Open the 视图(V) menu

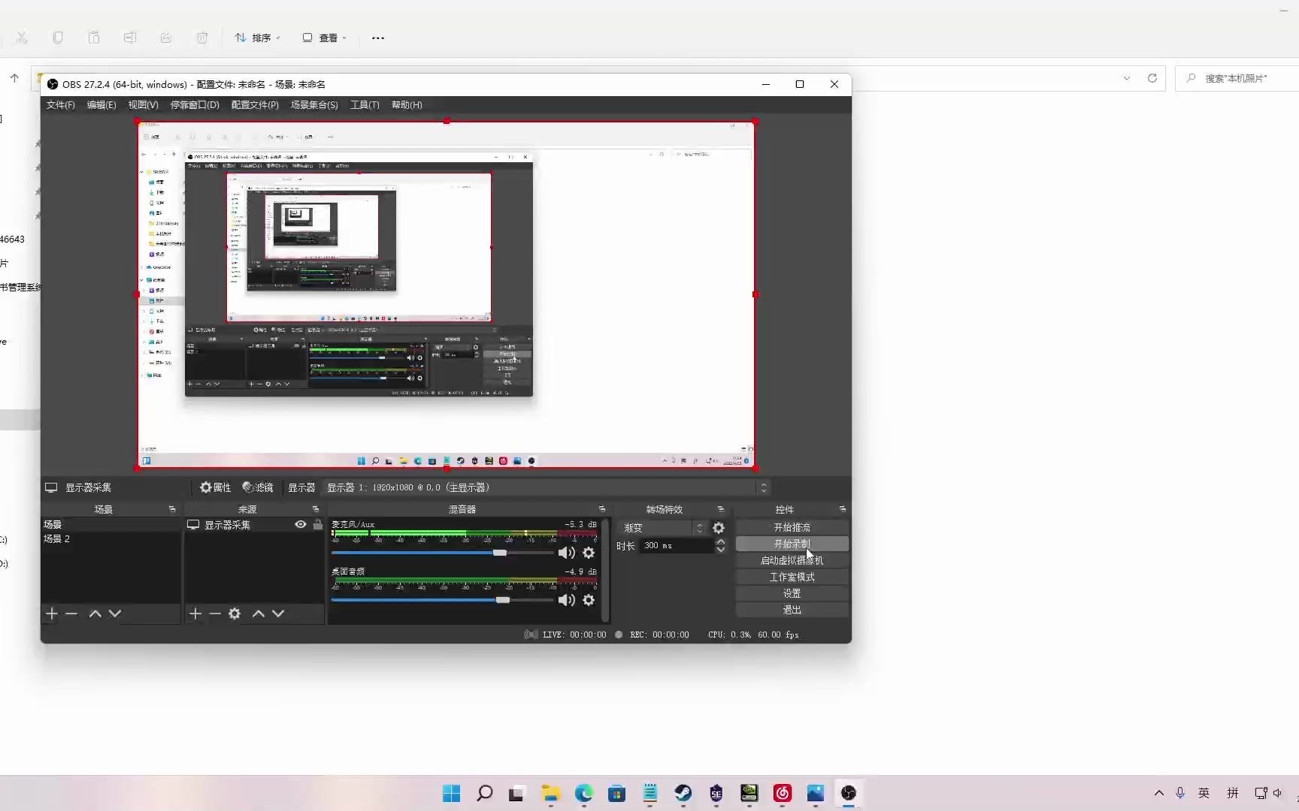click(x=143, y=105)
